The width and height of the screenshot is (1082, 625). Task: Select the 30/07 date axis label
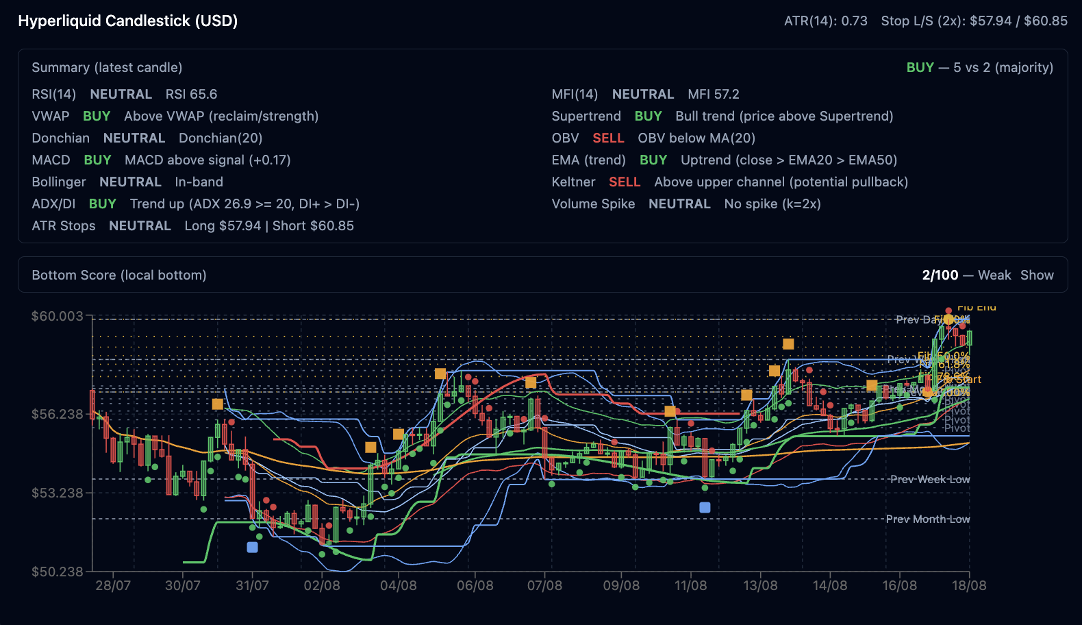[183, 585]
